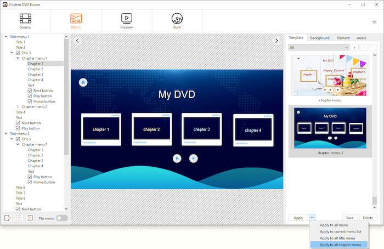Switch to the Background tab

point(319,38)
